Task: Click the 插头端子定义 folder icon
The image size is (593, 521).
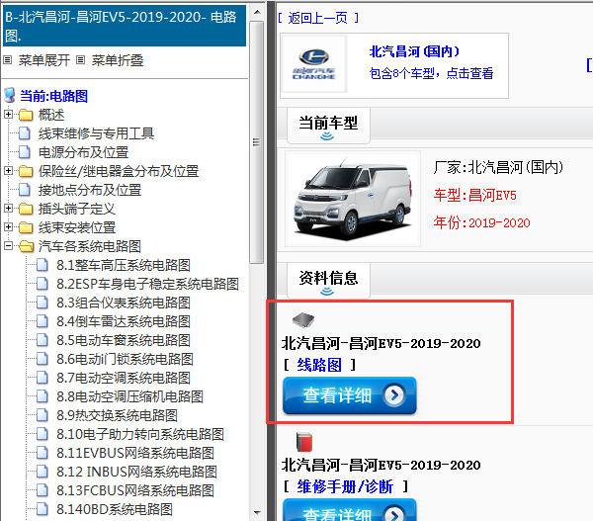Action: point(26,209)
